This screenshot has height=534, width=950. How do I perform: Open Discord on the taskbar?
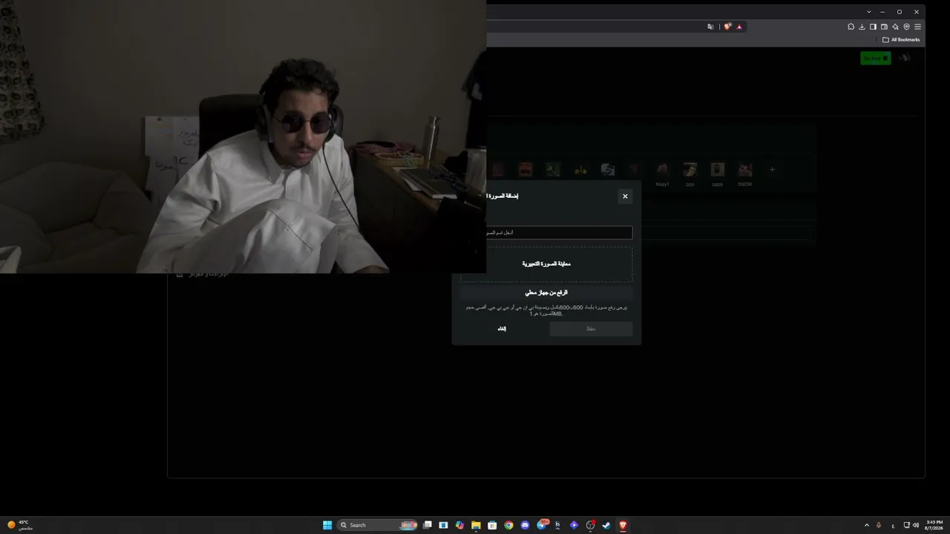coord(525,525)
